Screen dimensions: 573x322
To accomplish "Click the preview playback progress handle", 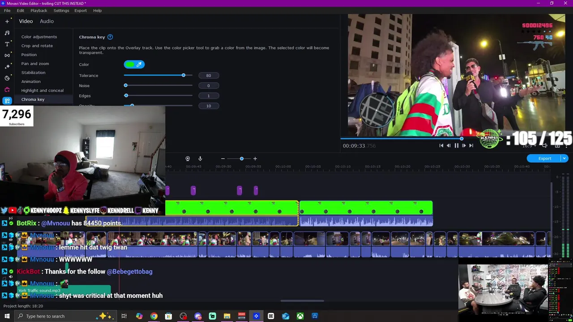I will (462, 139).
